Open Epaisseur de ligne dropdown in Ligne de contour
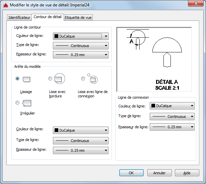Screen dimensions: 206x184 81,55
